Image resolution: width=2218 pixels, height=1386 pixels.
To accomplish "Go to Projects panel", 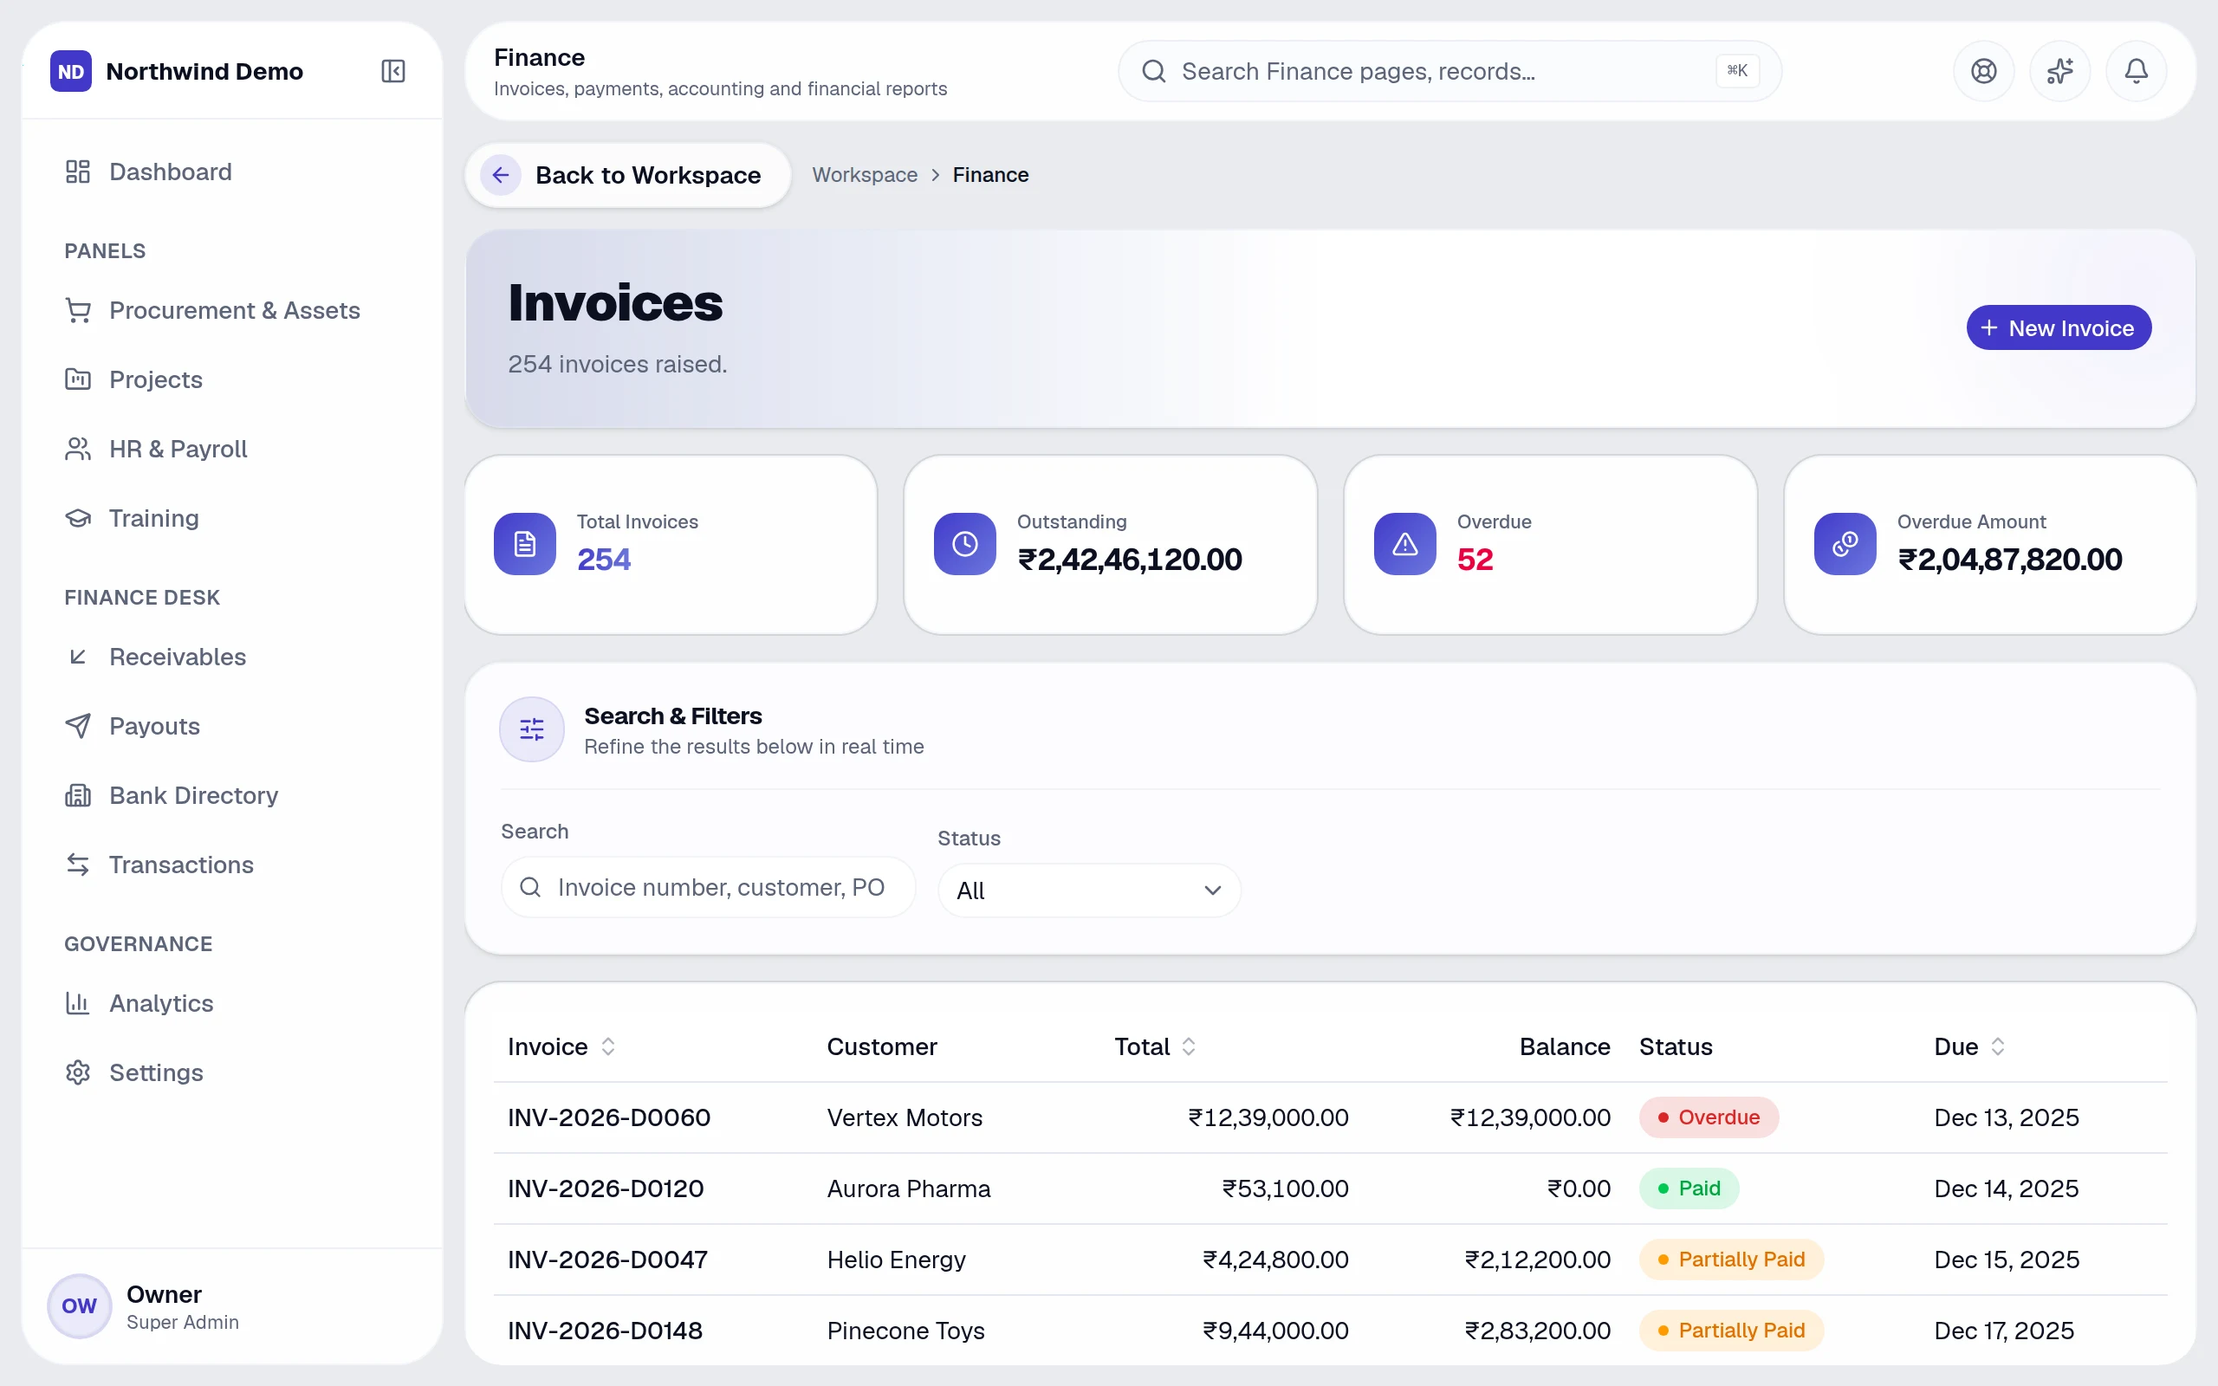I will [231, 379].
